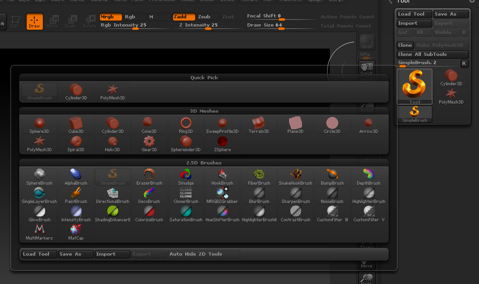The height and width of the screenshot is (284, 479).
Task: Choose the DecoBrush tool
Action: tap(149, 195)
